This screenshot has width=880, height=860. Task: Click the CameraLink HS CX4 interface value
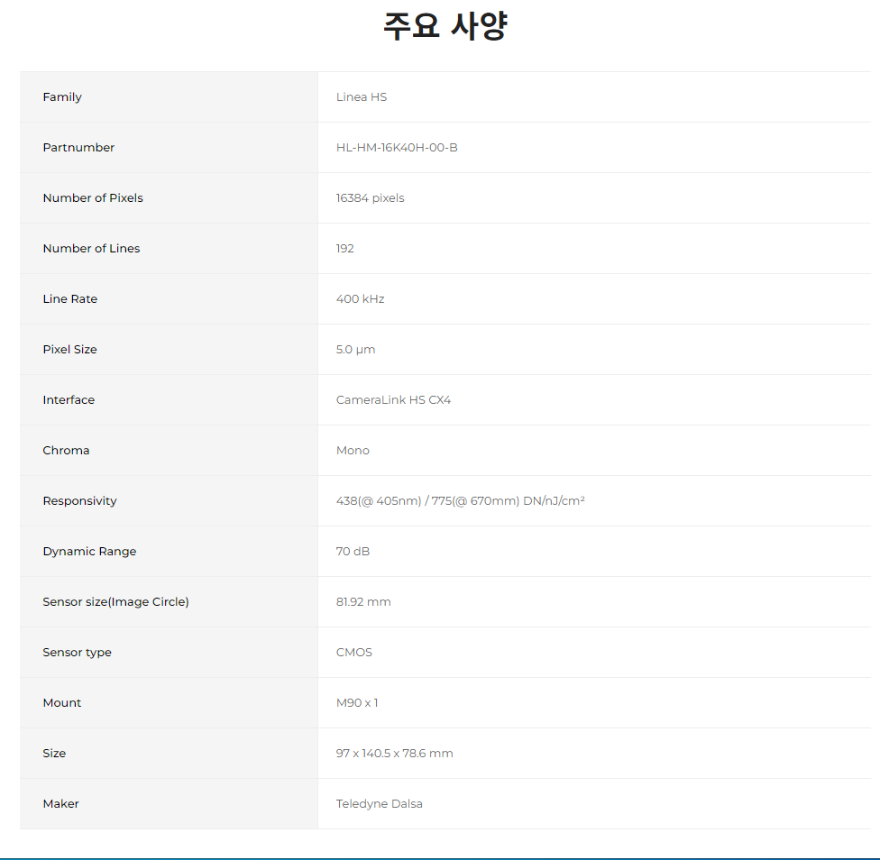click(393, 400)
